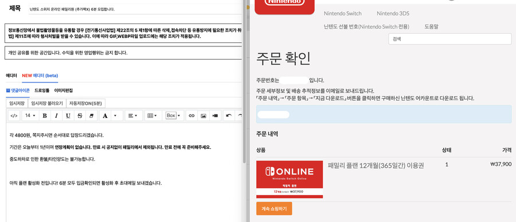The width and height of the screenshot is (516, 222).
Task: Open 닌텐도 선불 번호 menu item
Action: coord(366,26)
